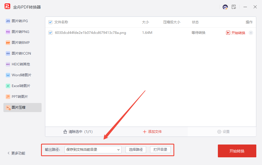262x165 pixels.
Task: Click the HEIC icon beside HEIC转其他
Action: click(8, 64)
